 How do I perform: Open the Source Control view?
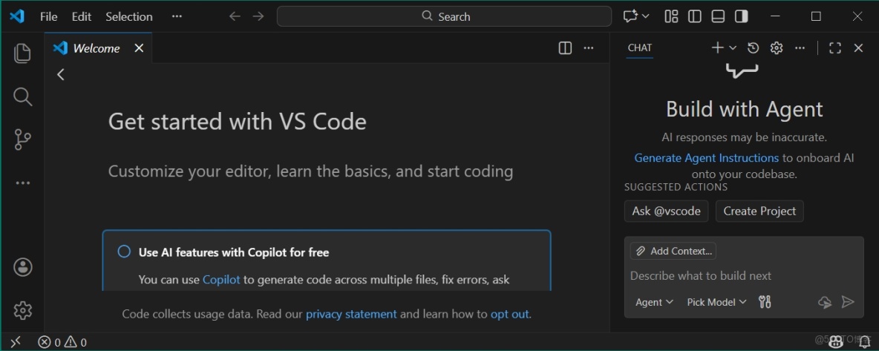[22, 140]
